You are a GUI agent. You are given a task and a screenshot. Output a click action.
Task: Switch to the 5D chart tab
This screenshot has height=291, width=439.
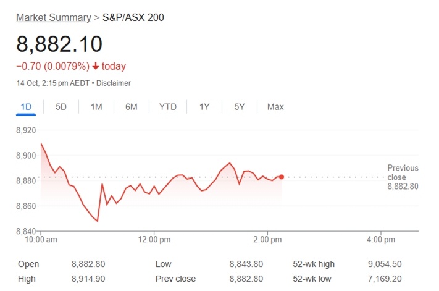[61, 107]
